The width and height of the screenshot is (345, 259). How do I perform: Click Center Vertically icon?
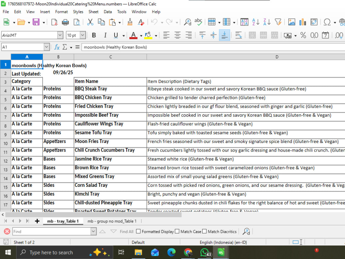pos(213,35)
